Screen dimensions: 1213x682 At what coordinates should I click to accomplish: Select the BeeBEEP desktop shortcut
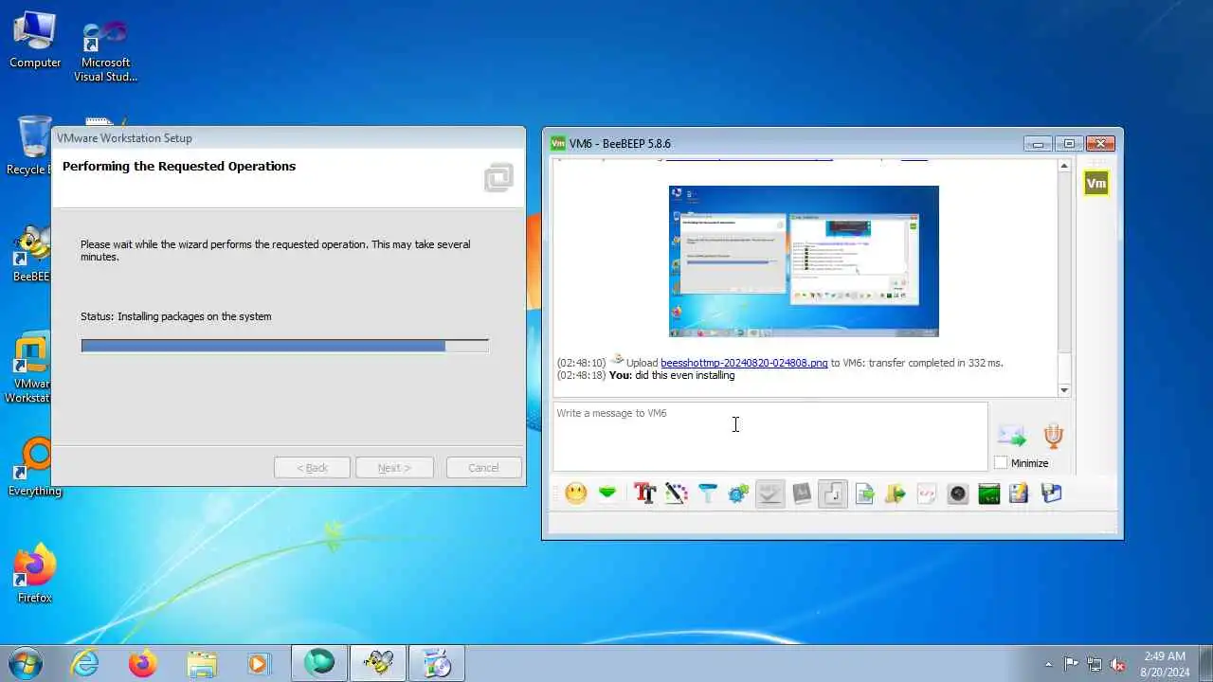pyautogui.click(x=32, y=254)
